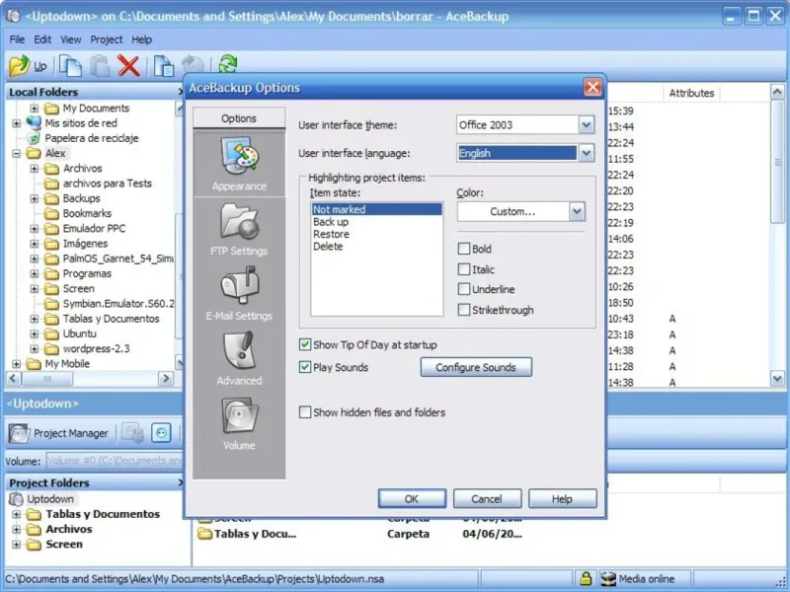Click the Configure Sounds button
790x592 pixels.
point(476,367)
